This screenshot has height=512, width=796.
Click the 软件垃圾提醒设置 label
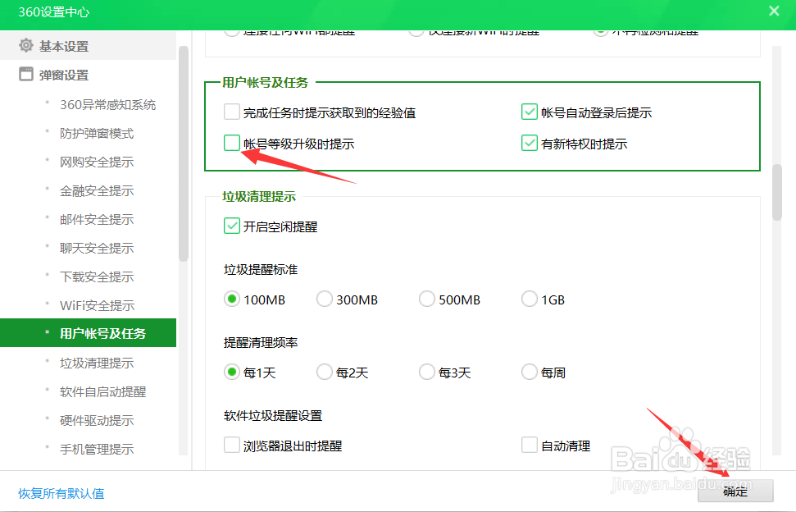[x=273, y=416]
